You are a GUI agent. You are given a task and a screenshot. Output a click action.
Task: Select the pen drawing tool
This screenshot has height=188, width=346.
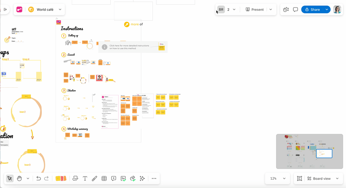pos(94,178)
